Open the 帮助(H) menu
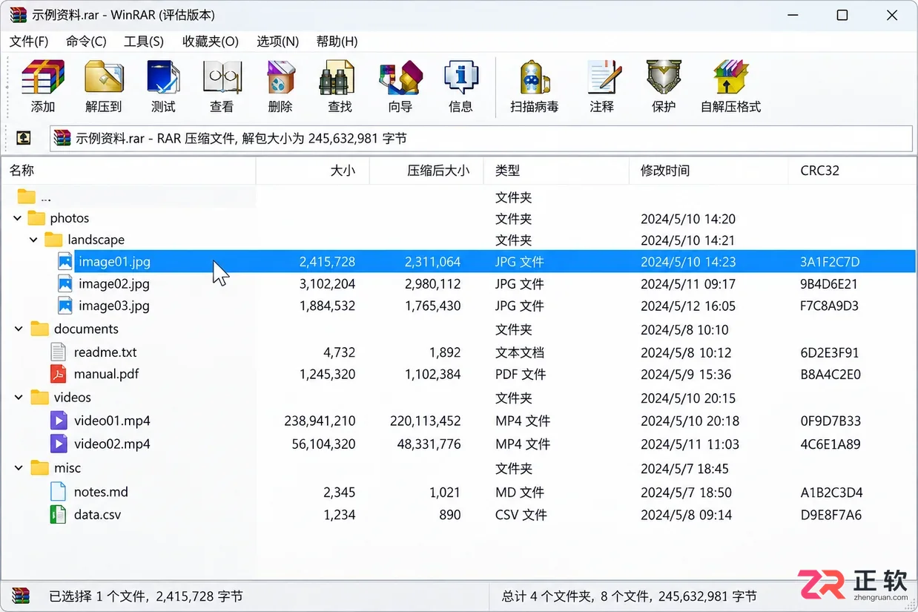 tap(337, 42)
